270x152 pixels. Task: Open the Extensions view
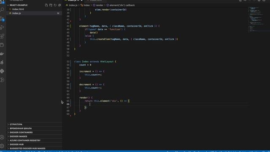pyautogui.click(x=2, y=36)
